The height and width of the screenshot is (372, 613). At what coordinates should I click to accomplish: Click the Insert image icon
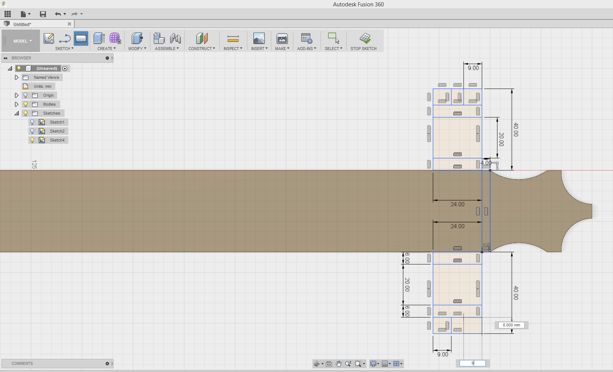click(259, 38)
